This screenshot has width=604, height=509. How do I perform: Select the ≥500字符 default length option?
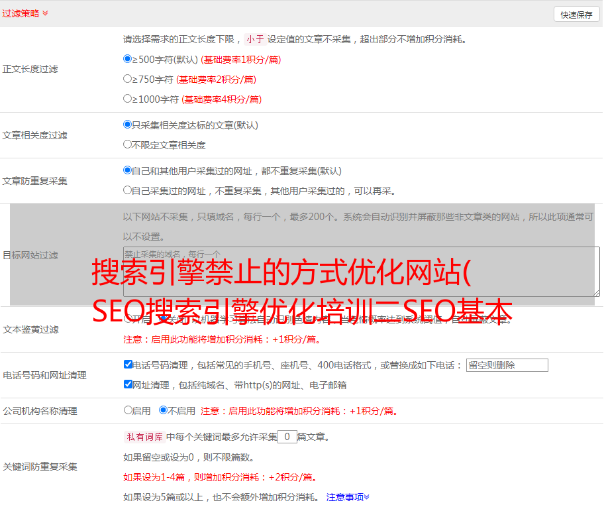point(128,59)
